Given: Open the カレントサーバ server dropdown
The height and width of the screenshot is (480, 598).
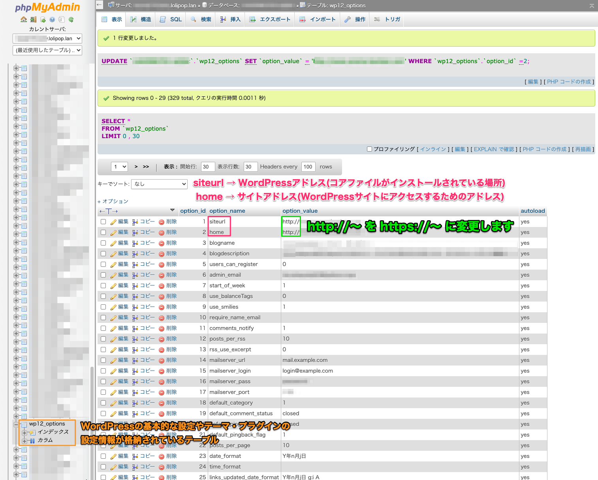Looking at the screenshot, I should pos(47,38).
